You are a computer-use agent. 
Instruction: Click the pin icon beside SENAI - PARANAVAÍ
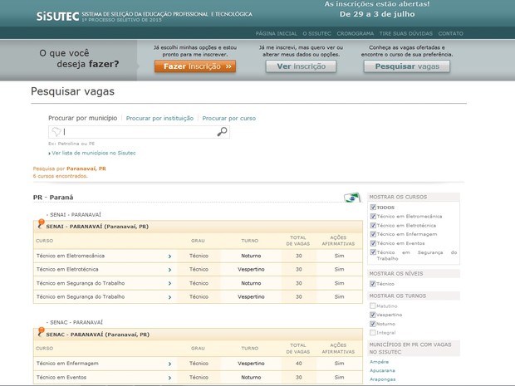coord(41,224)
